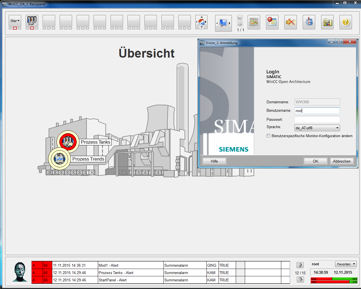Close the Vision_1: Anmeldung dialog
Viewport: 361px width, 289px height.
click(x=350, y=42)
